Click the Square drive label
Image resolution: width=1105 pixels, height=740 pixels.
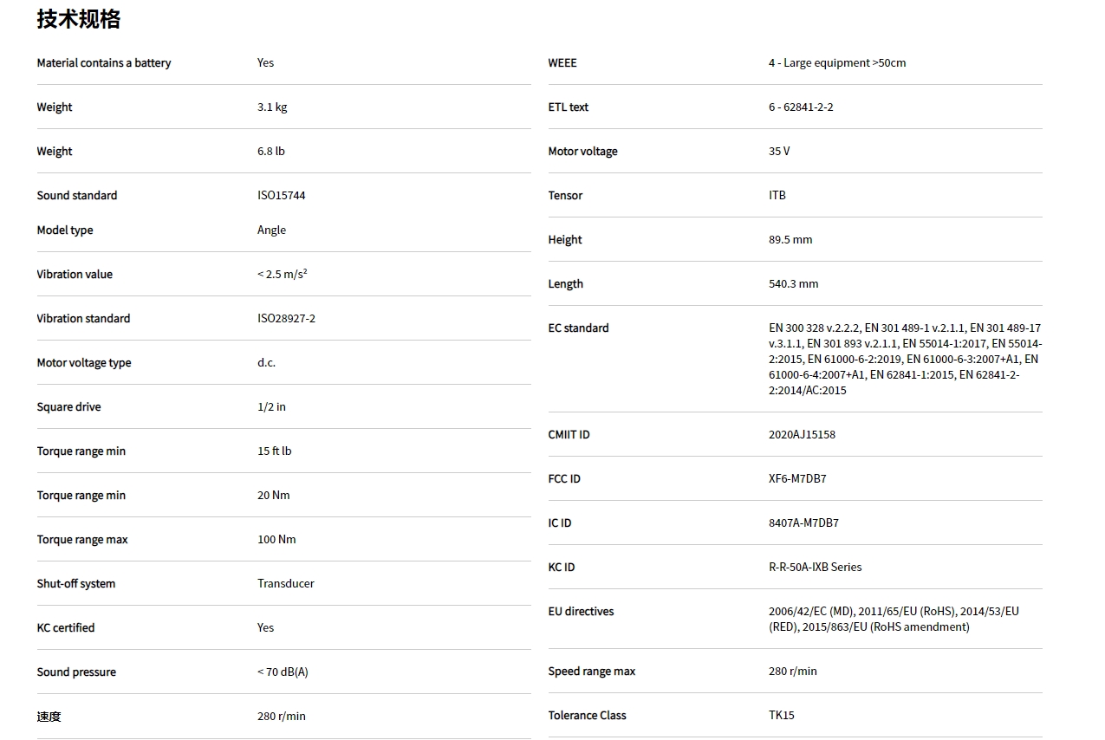[68, 407]
